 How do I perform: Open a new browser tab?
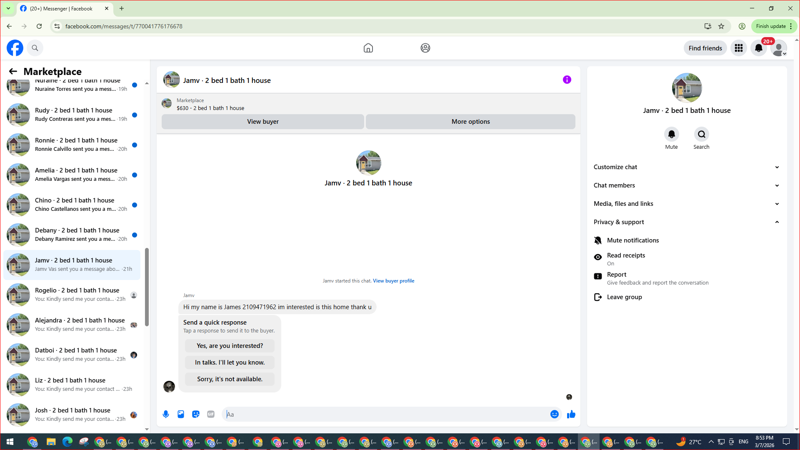click(x=122, y=8)
